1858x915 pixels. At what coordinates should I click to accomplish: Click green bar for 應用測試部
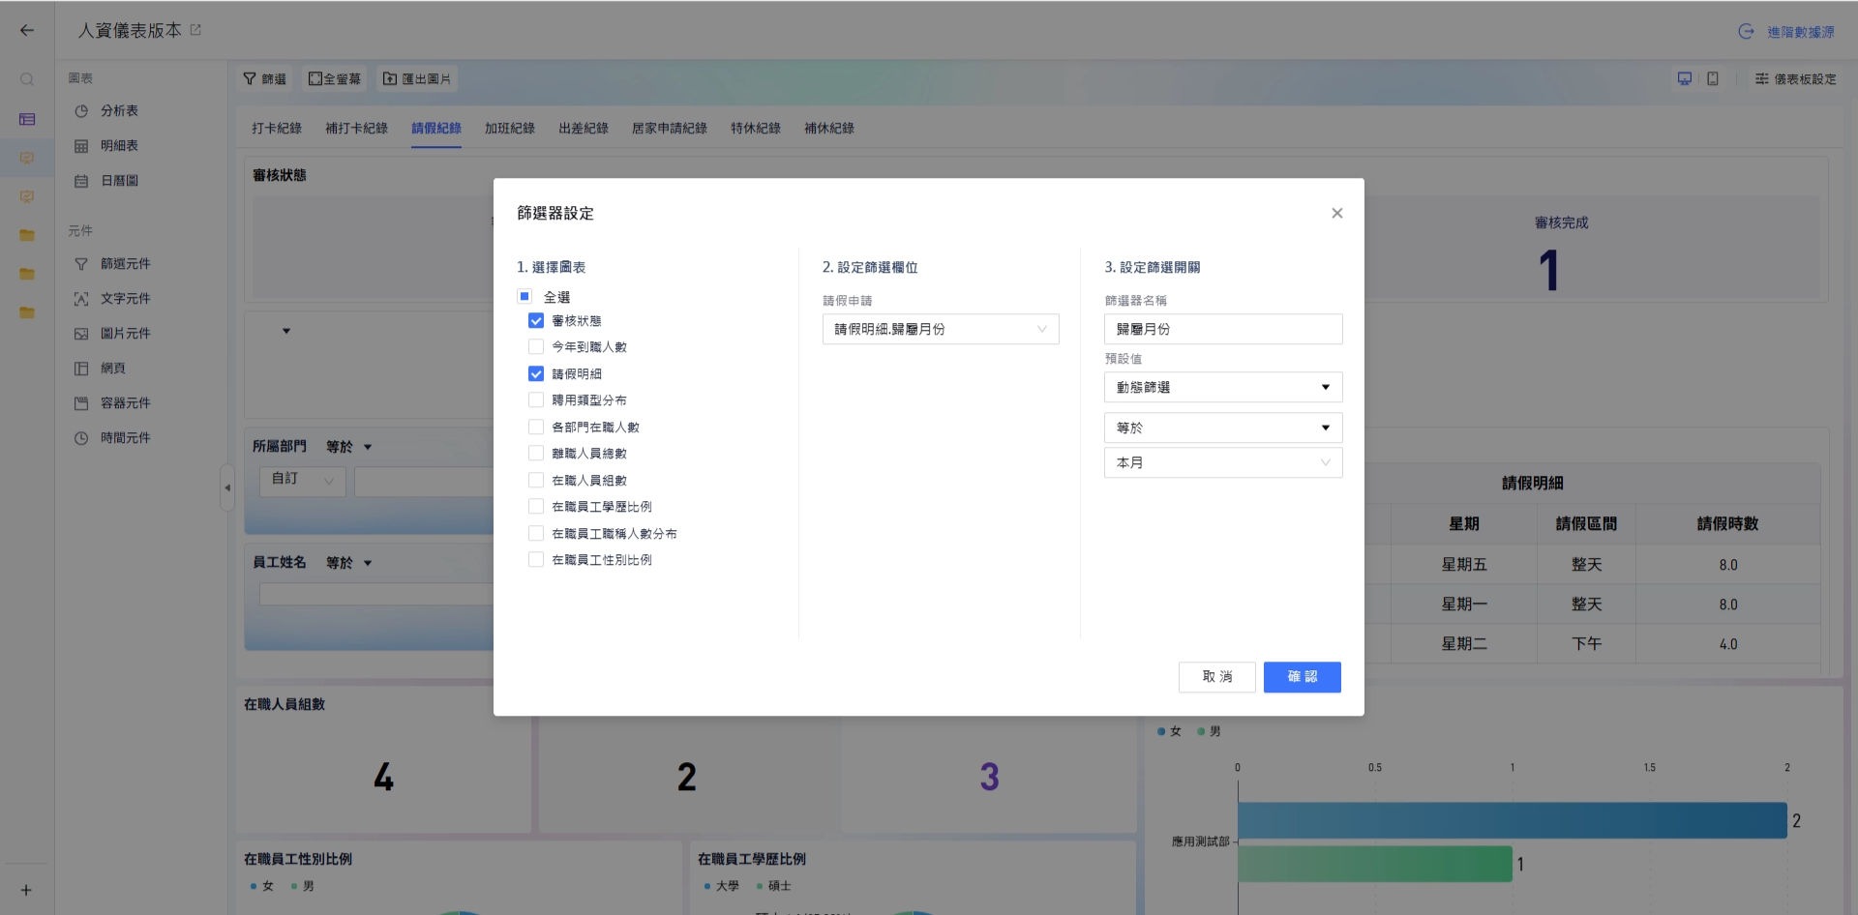click(x=1375, y=864)
